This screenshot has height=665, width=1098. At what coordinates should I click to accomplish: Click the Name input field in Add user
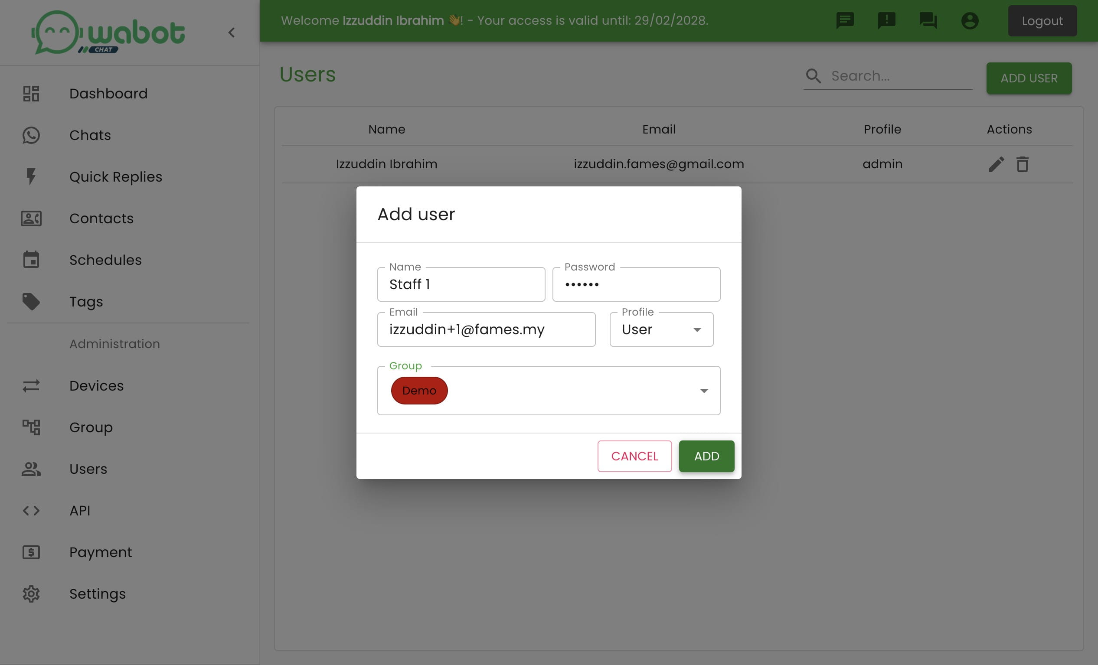[x=461, y=284]
